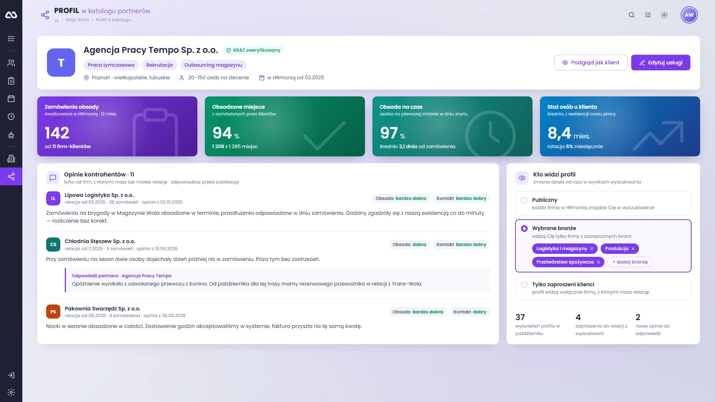The width and height of the screenshot is (715, 402).
Task: Open the checklist icon in sidebar
Action: [11, 39]
